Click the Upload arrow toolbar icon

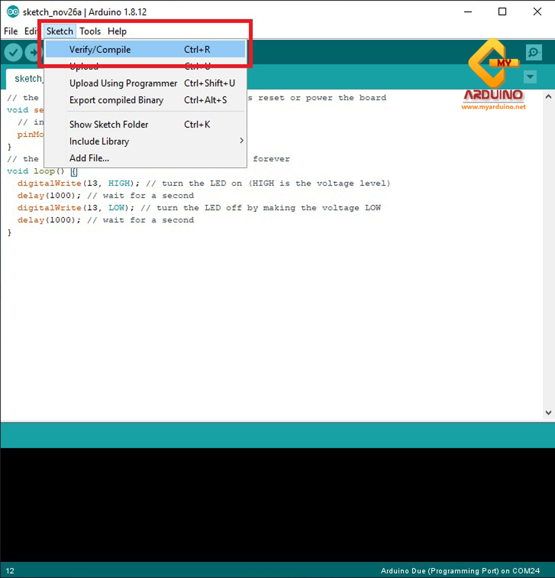point(33,52)
